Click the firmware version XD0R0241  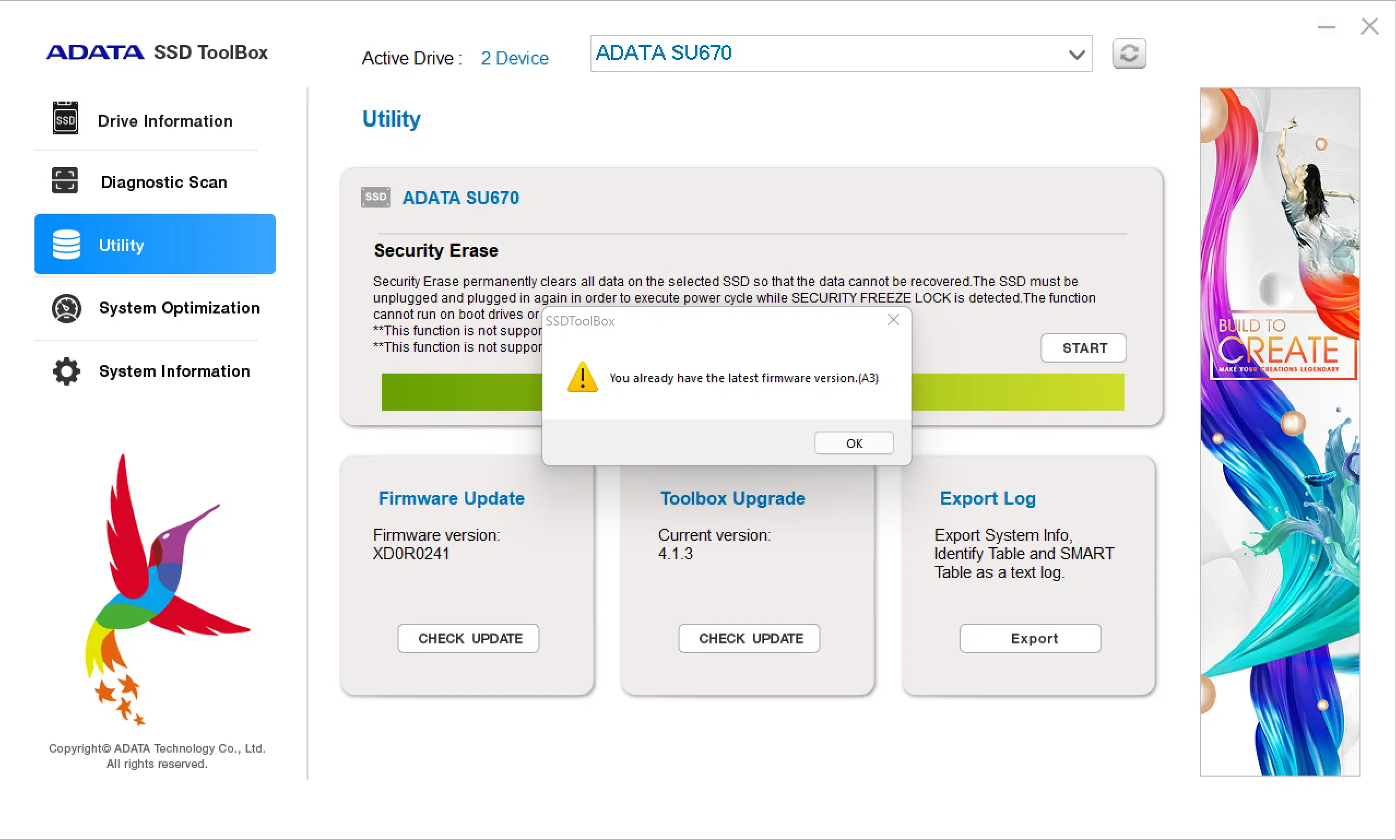coord(411,553)
